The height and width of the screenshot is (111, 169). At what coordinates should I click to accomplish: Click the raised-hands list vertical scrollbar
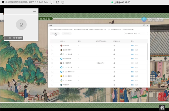147,52
